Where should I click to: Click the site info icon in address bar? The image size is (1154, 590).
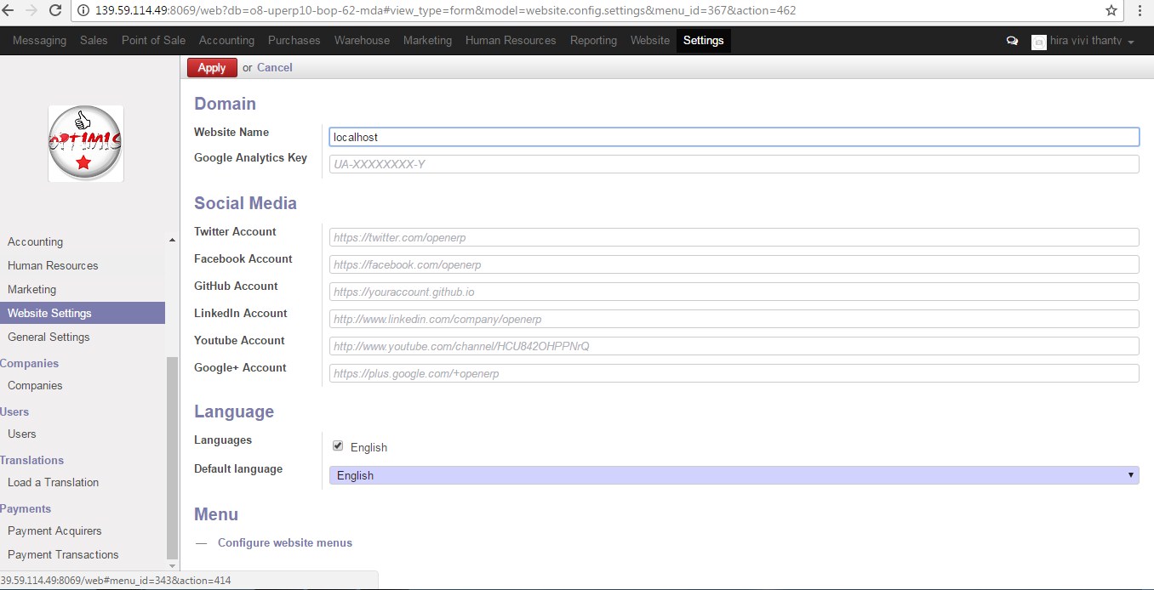point(83,10)
